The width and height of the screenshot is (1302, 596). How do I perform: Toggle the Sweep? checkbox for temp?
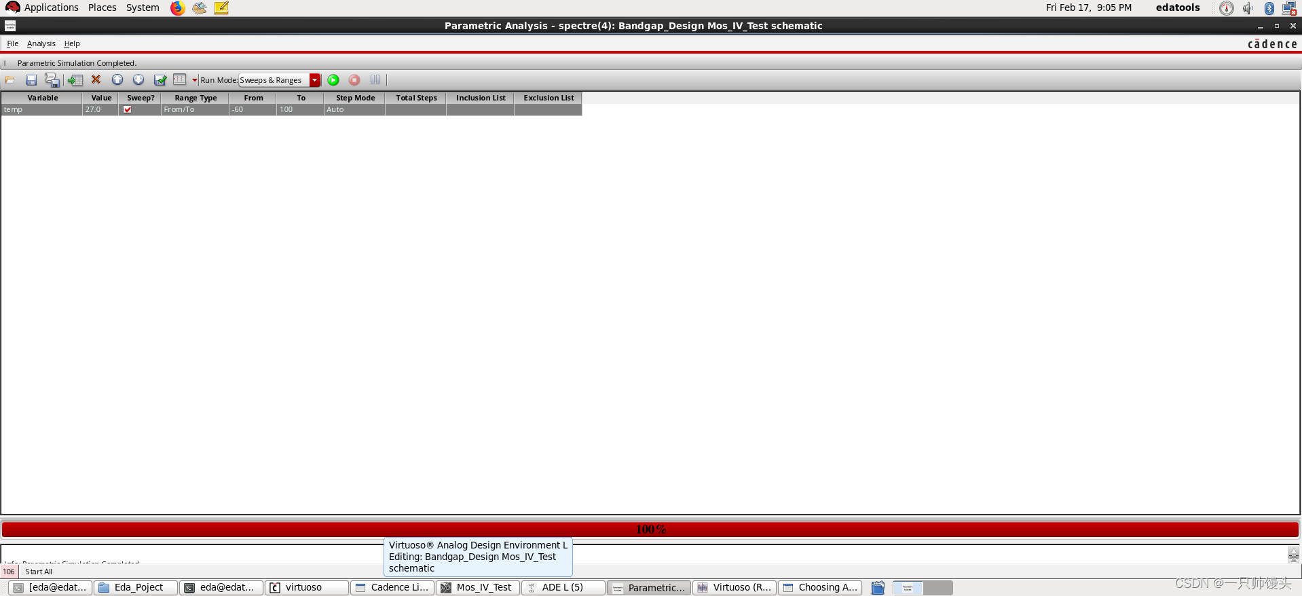[x=128, y=109]
